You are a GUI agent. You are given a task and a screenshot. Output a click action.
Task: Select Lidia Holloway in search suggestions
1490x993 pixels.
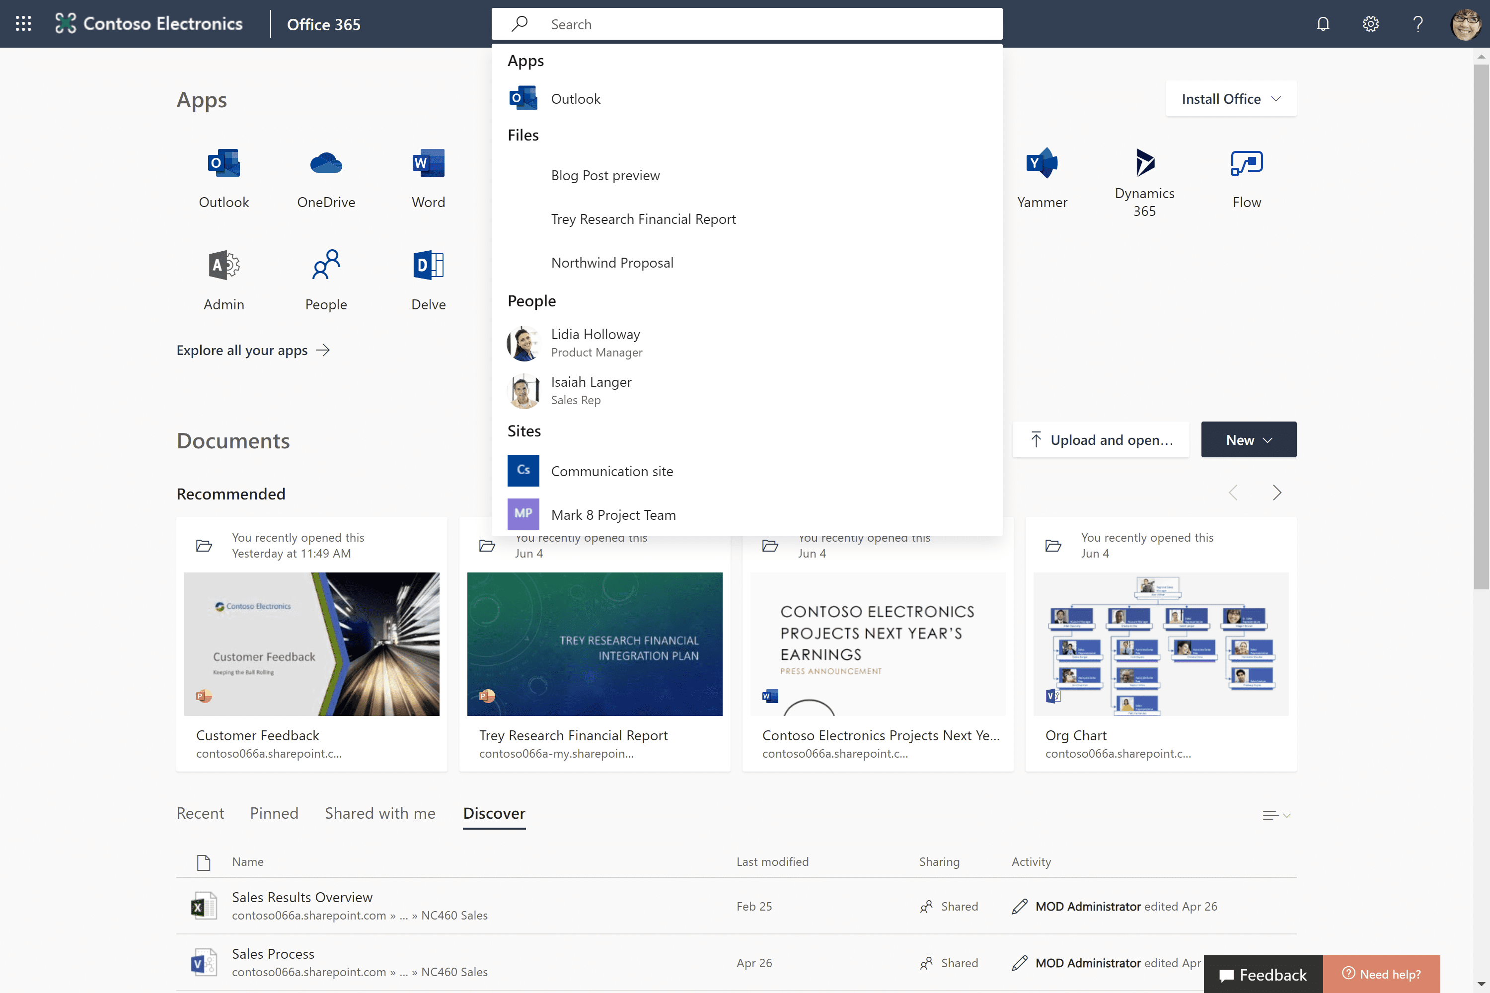[x=596, y=343]
